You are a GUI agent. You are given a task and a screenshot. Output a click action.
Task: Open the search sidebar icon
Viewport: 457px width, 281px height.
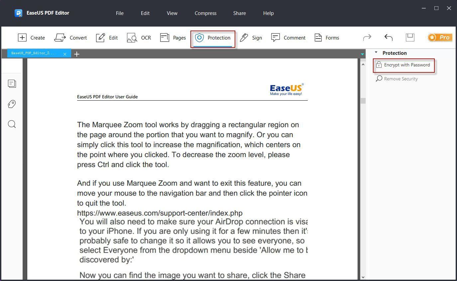12,124
